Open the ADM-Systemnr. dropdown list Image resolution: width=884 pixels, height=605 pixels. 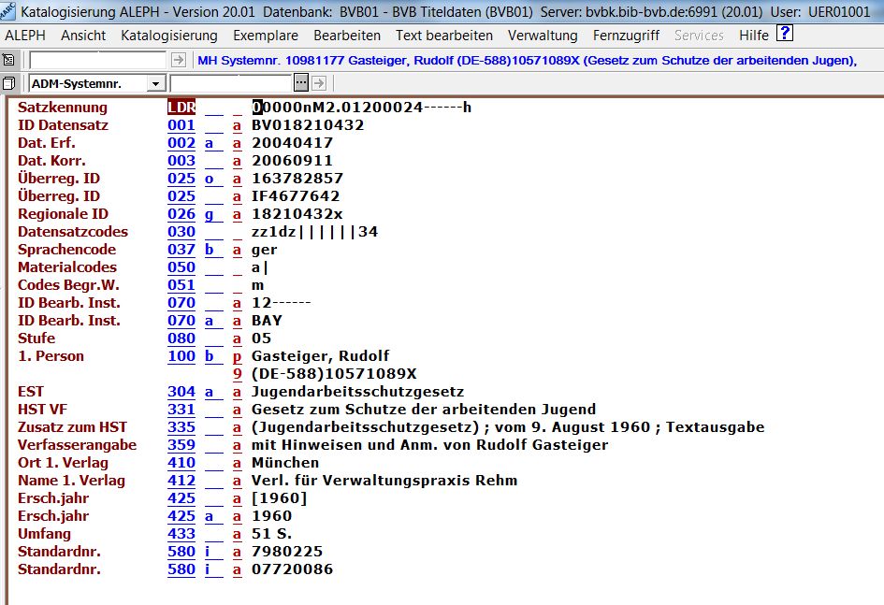pyautogui.click(x=156, y=84)
